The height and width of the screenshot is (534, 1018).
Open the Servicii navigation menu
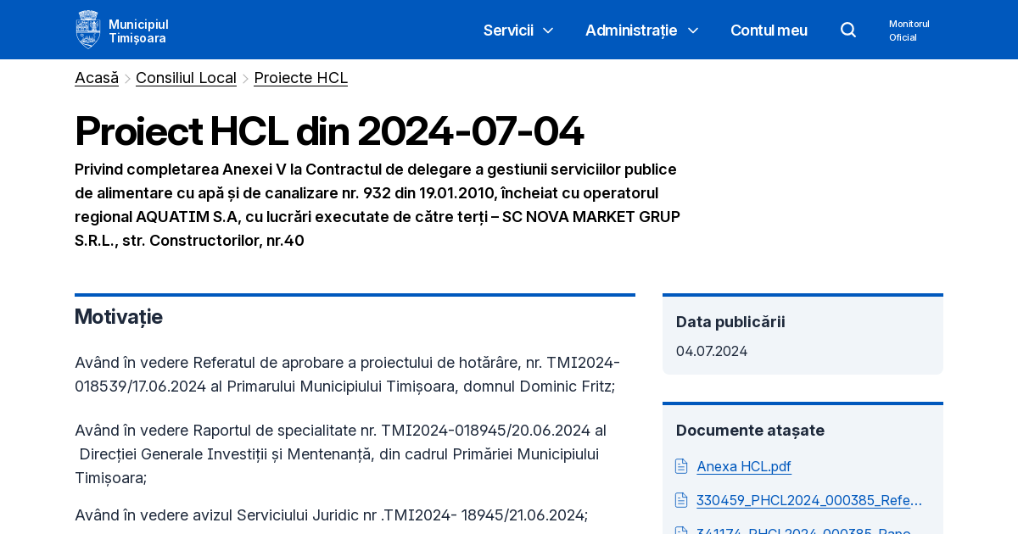[508, 30]
